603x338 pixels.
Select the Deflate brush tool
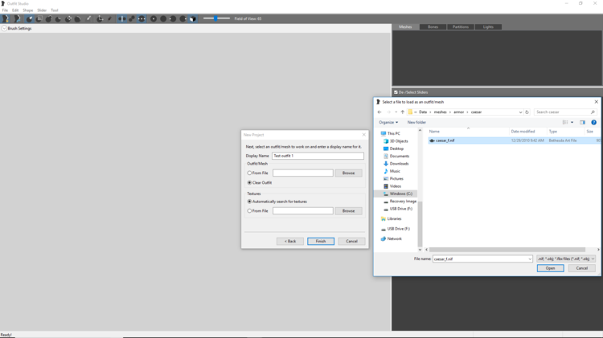(58, 18)
